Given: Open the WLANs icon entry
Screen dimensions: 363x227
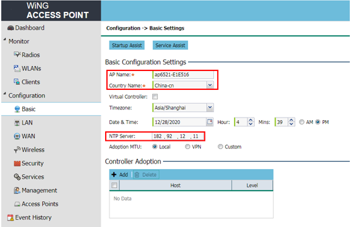Looking at the screenshot, I should pos(17,69).
